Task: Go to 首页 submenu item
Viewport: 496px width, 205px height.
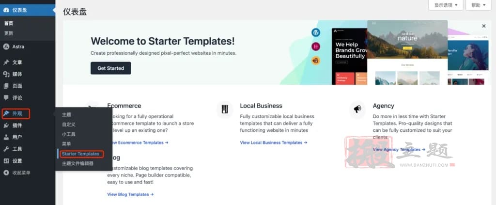Action: coord(9,23)
